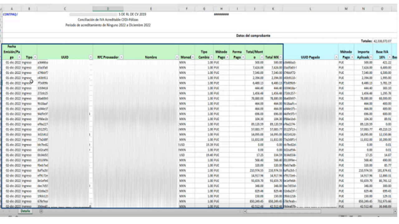Select the 'Periodo de acreditamiento' subtitle line
This screenshot has height=224, width=399.
108,25
